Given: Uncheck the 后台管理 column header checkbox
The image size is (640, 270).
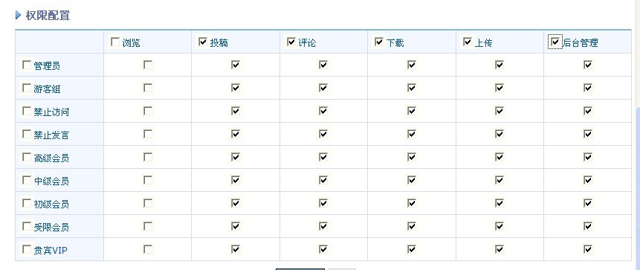Looking at the screenshot, I should click(x=555, y=42).
